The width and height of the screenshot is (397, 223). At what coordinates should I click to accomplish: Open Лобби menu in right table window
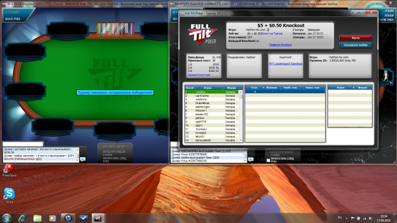tap(389, 15)
